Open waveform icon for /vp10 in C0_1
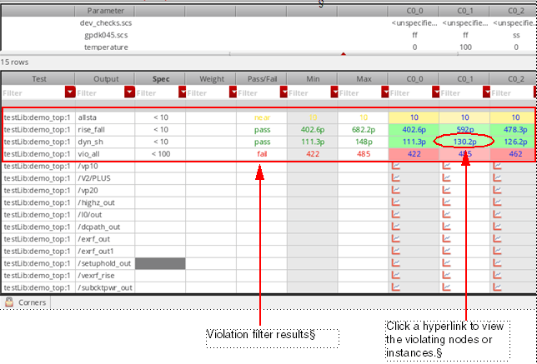This screenshot has height=364, width=537. (x=447, y=167)
